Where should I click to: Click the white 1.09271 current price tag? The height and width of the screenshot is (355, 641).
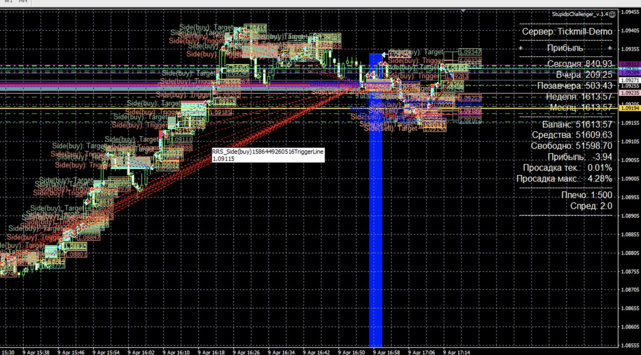click(630, 80)
